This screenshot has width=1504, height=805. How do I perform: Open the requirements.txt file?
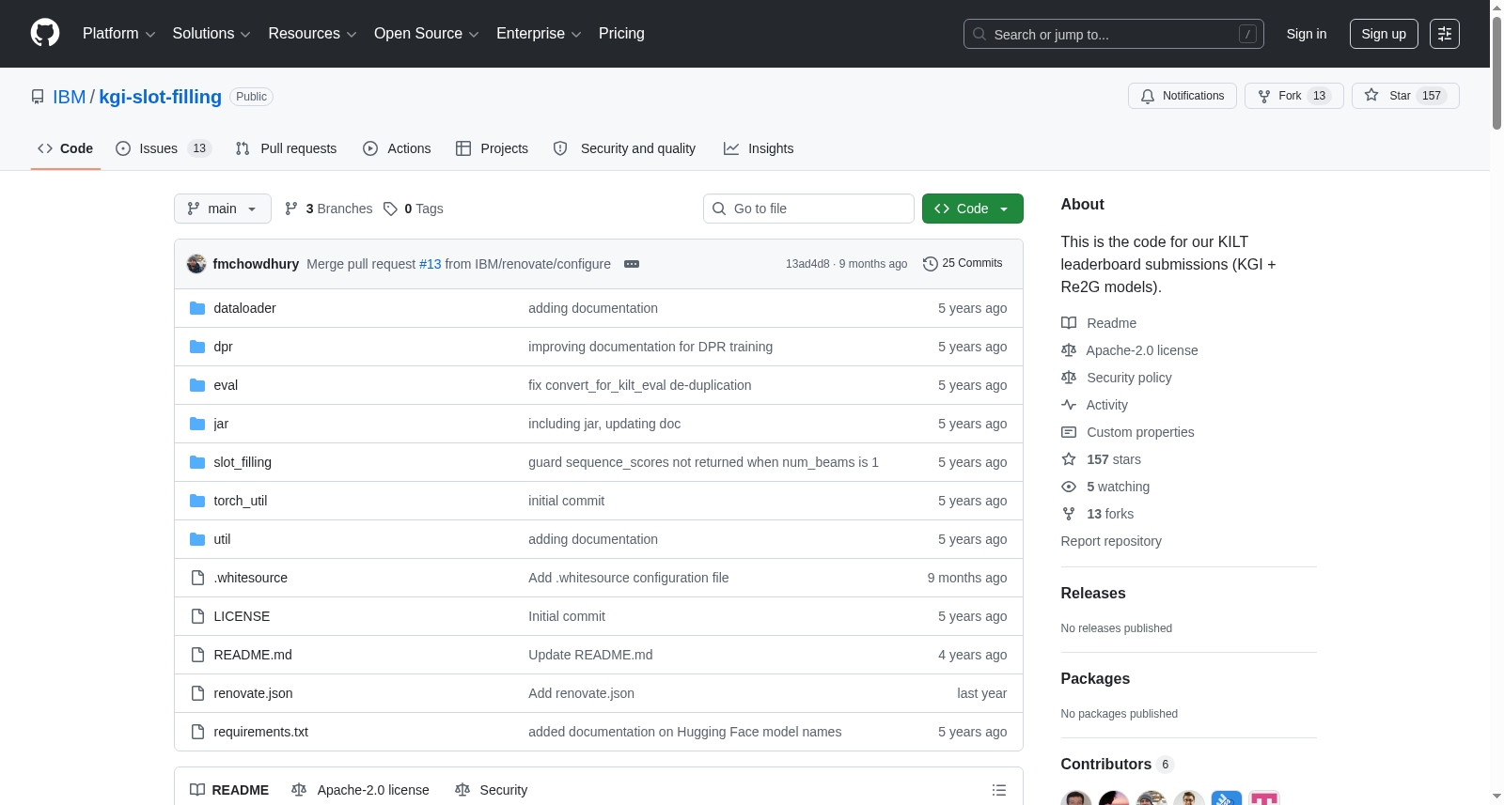[261, 732]
